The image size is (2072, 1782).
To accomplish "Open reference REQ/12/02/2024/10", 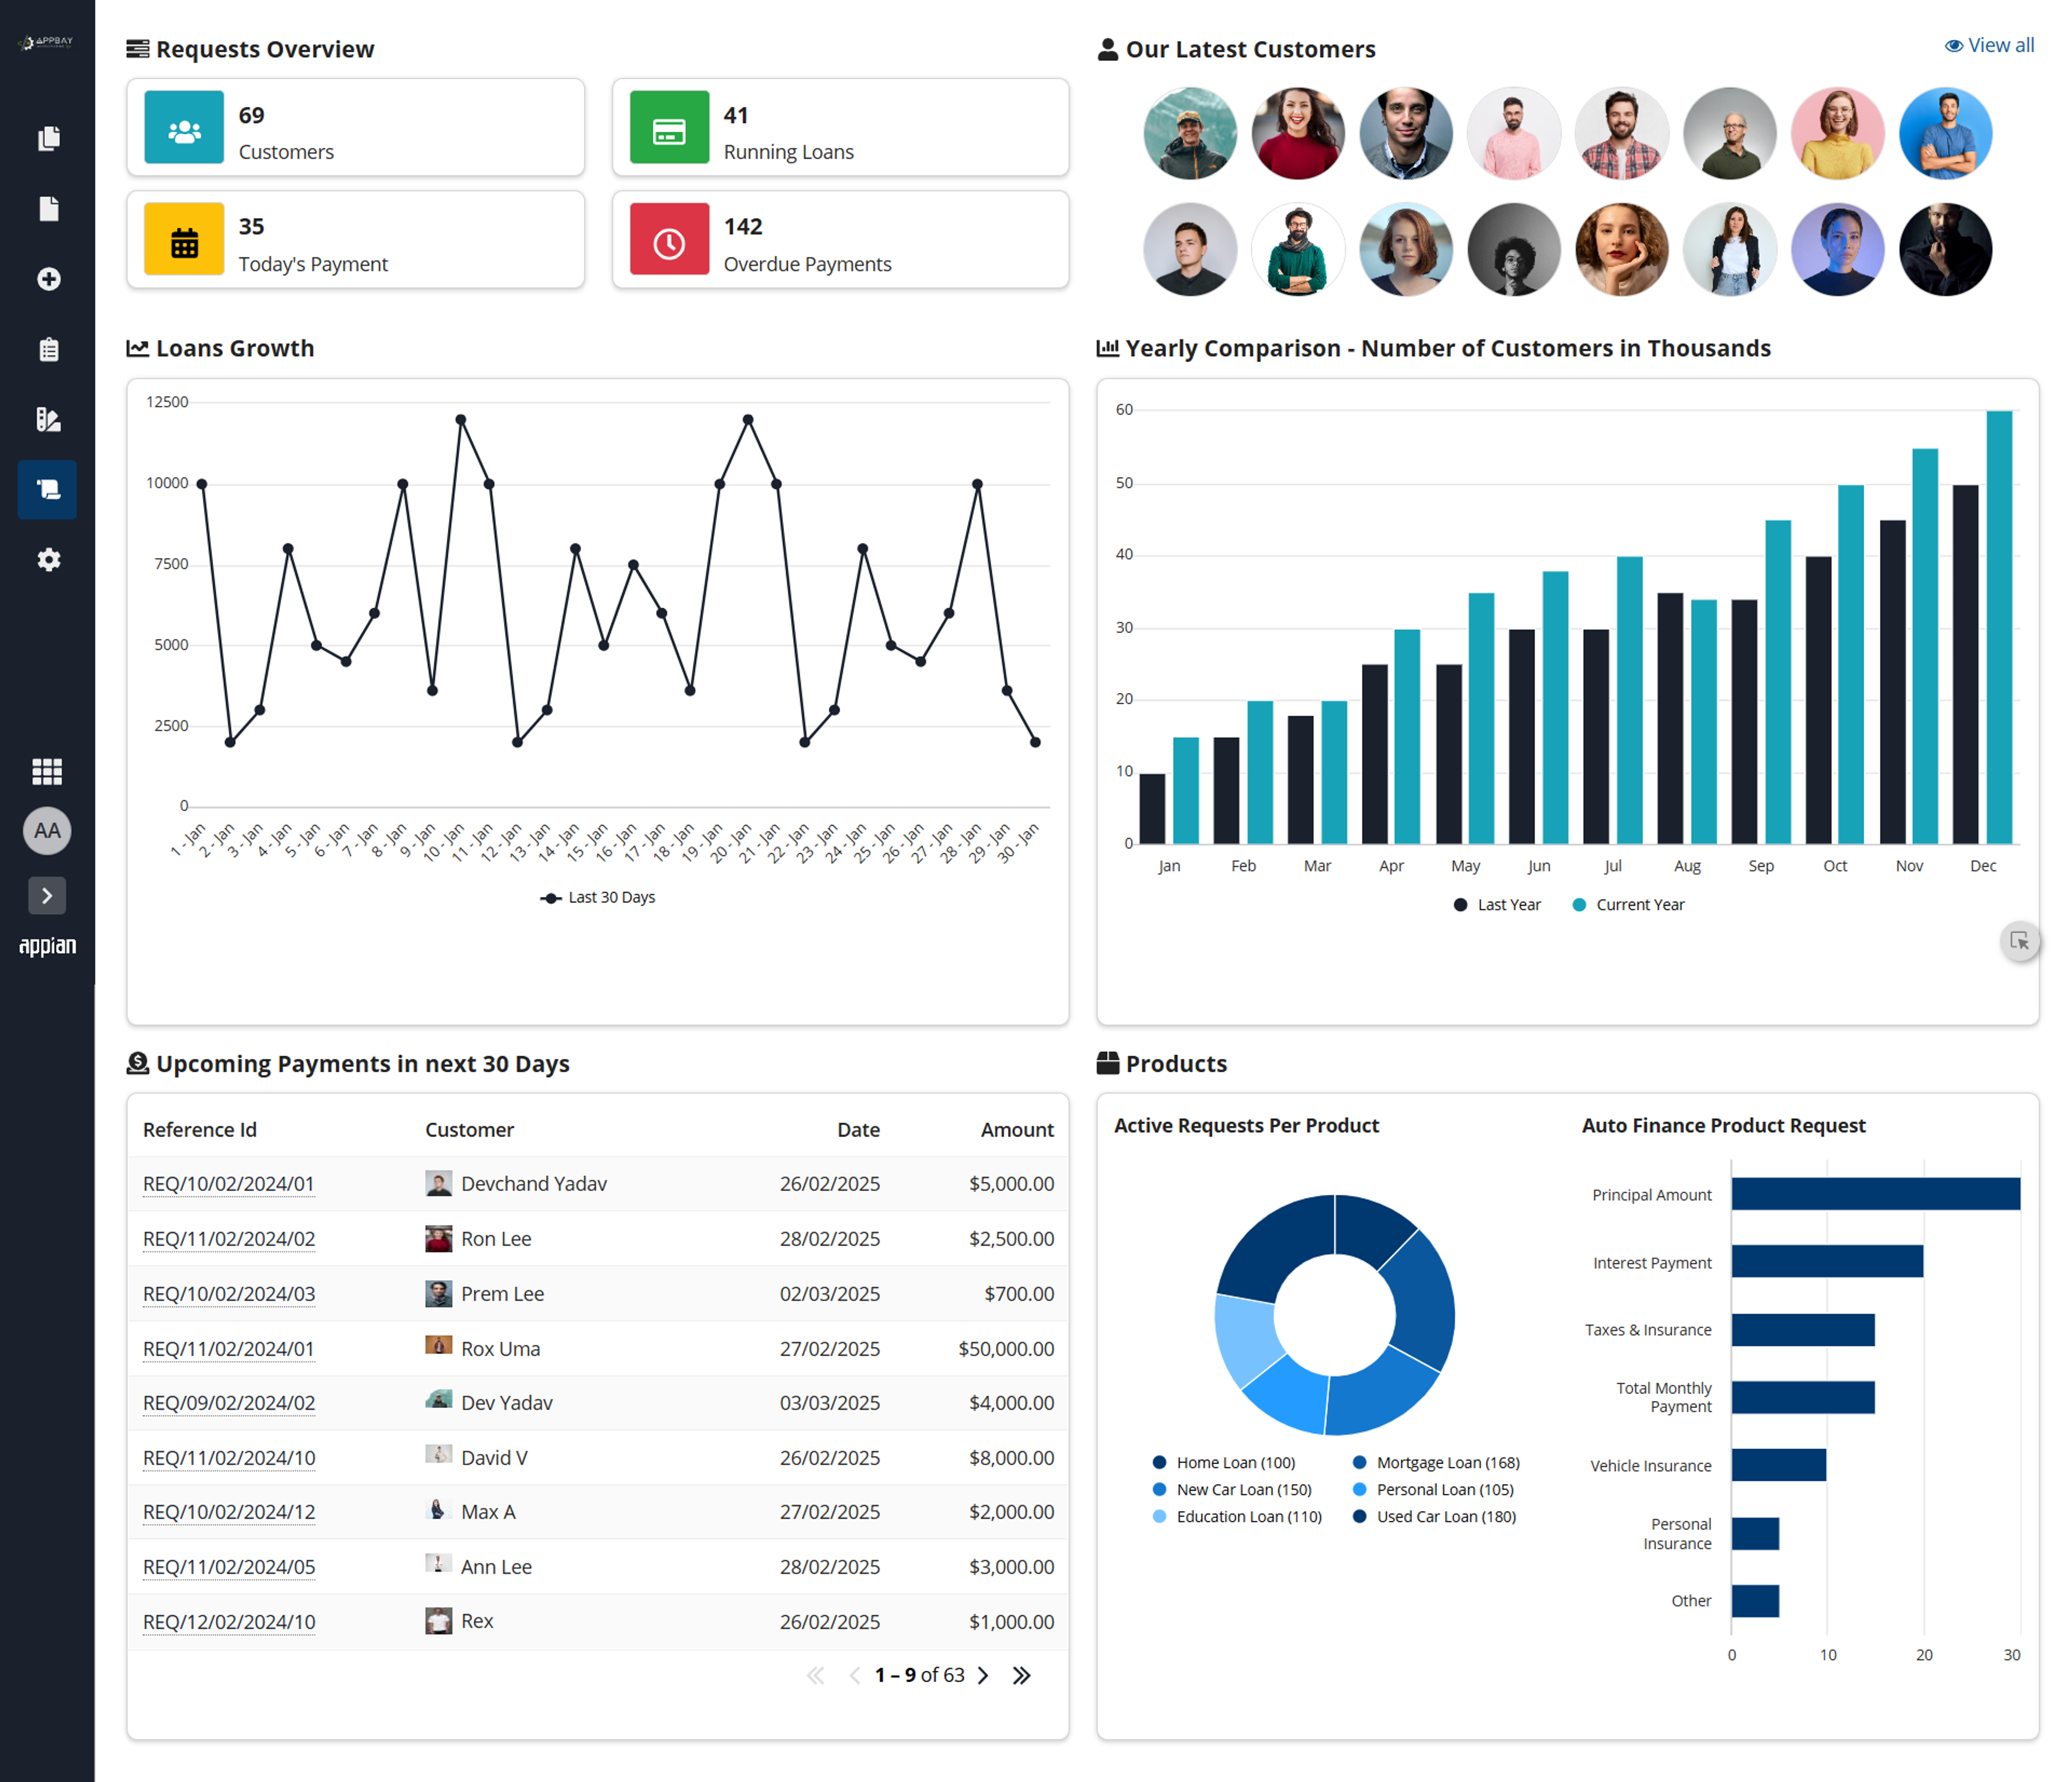I will (x=229, y=1621).
